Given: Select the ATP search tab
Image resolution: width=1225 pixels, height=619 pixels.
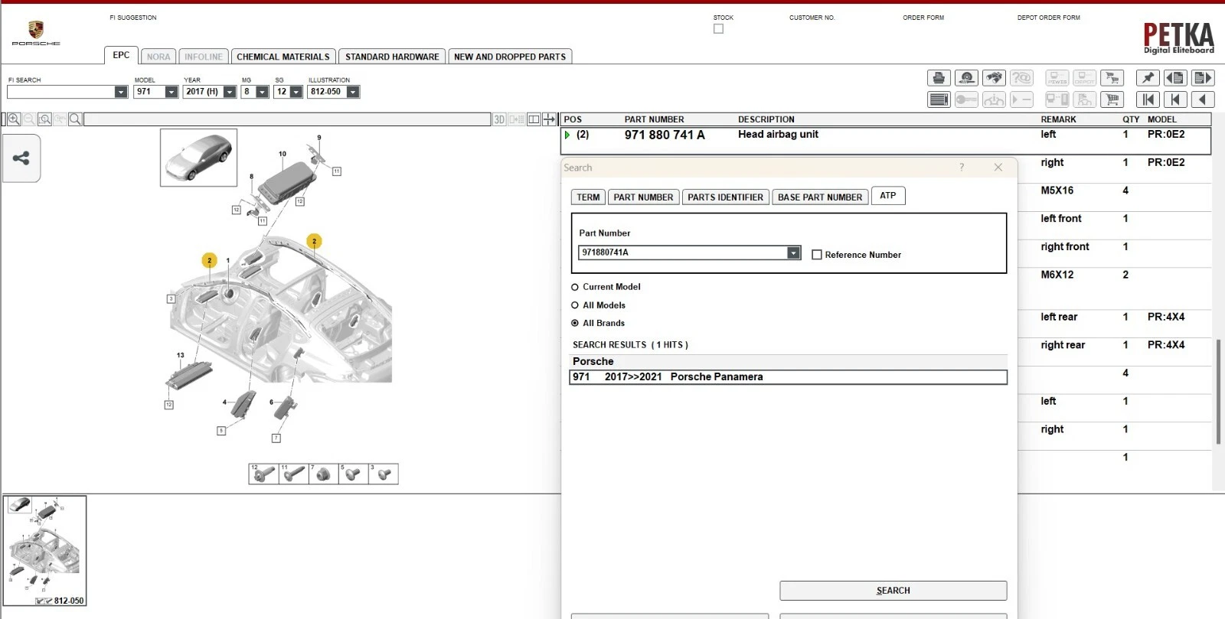Looking at the screenshot, I should point(888,196).
